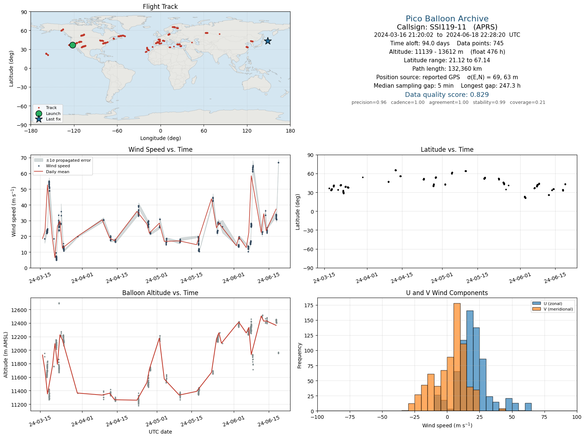The width and height of the screenshot is (585, 438).
Task: Click "Position source: reported GPS" text
Action: (418, 77)
